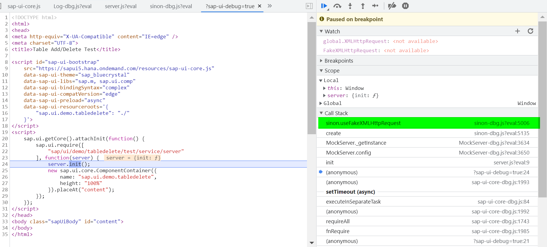Refresh watch expressions
547x247 pixels.
click(x=530, y=31)
